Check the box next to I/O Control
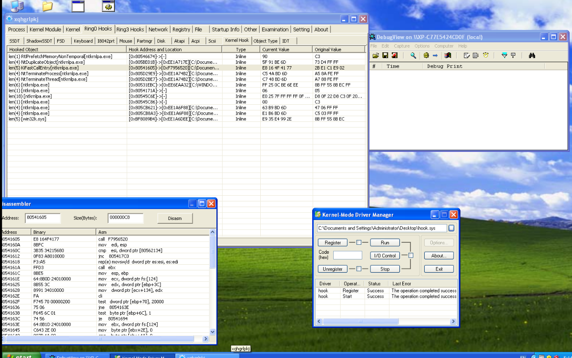This screenshot has width=572, height=358. pos(411,256)
